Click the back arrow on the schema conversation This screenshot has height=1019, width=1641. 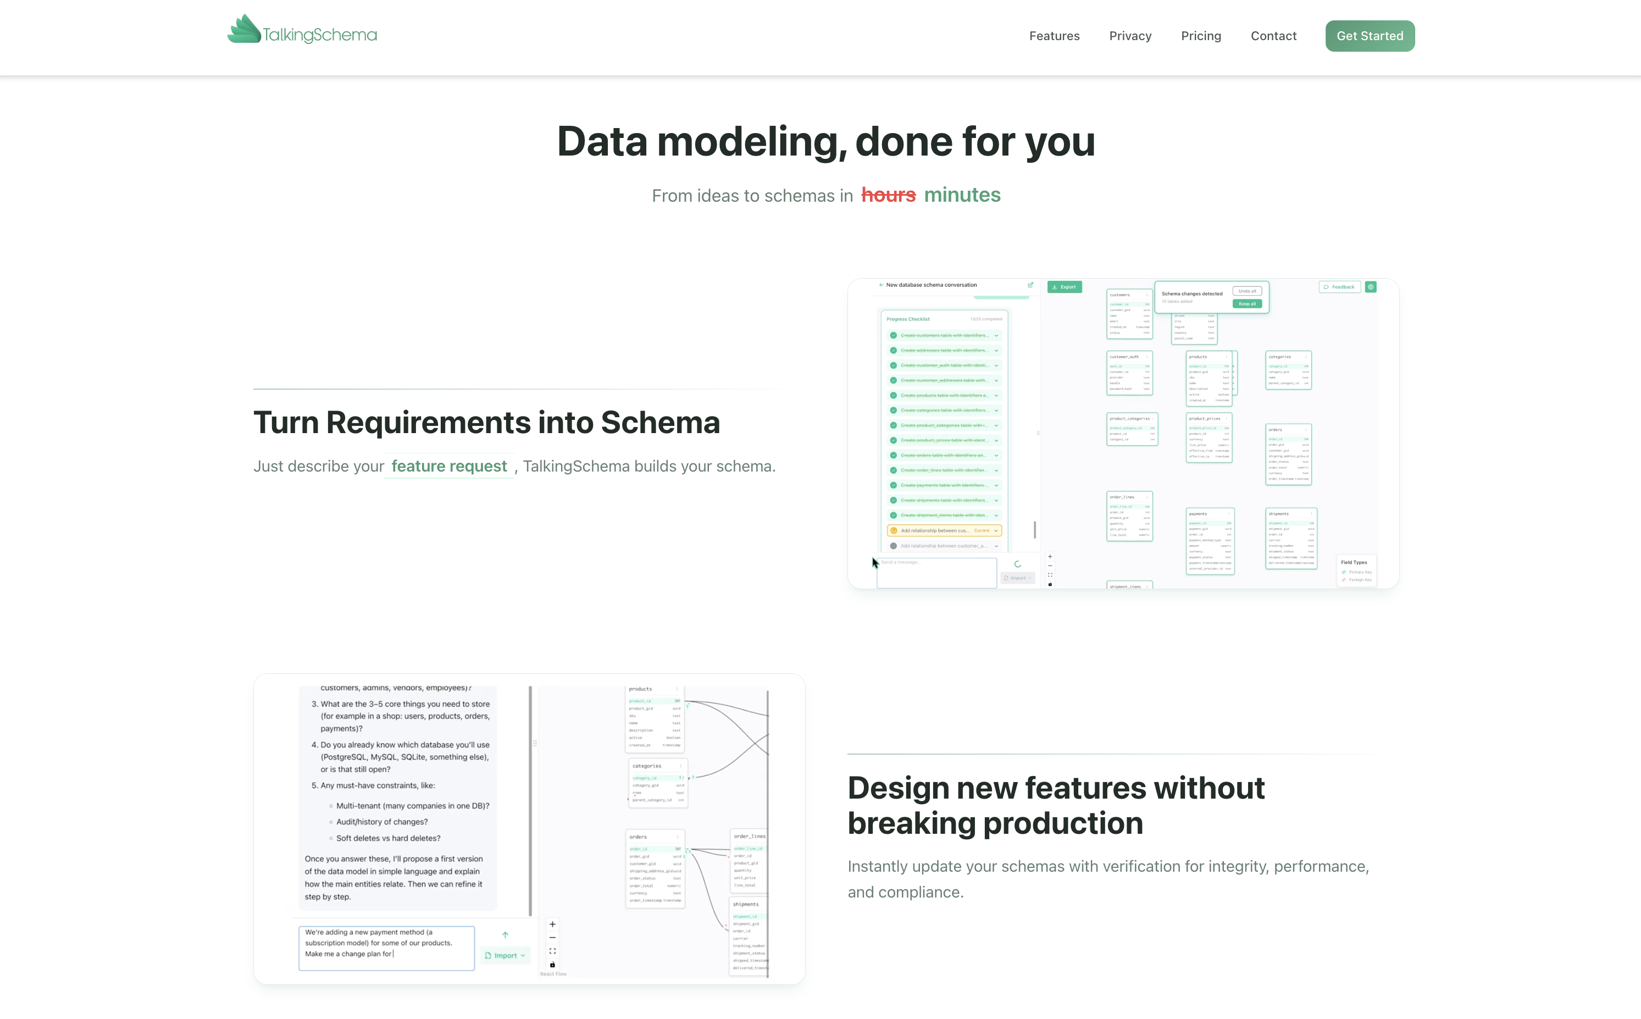pyautogui.click(x=882, y=285)
